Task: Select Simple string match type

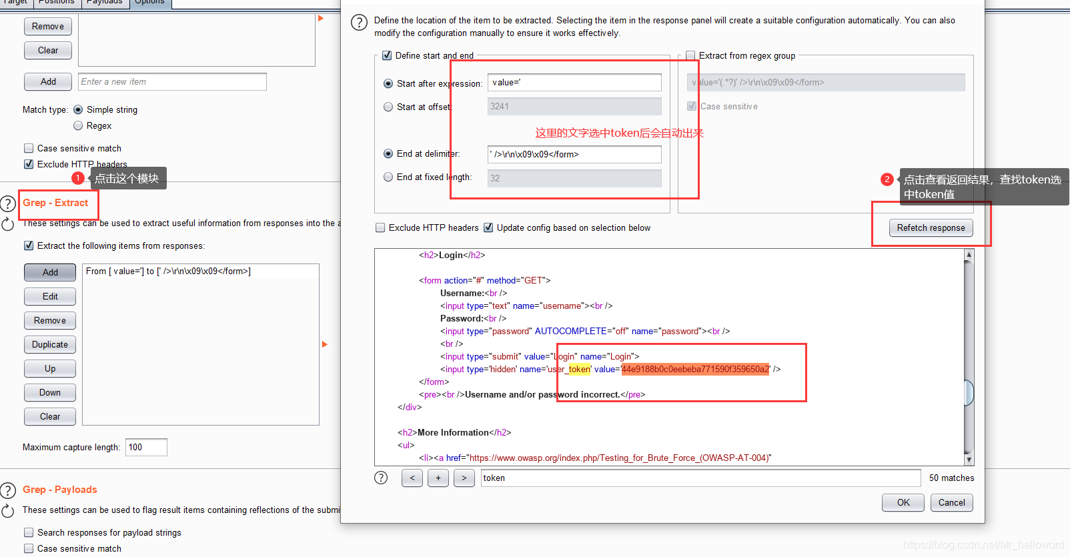Action: coord(78,109)
